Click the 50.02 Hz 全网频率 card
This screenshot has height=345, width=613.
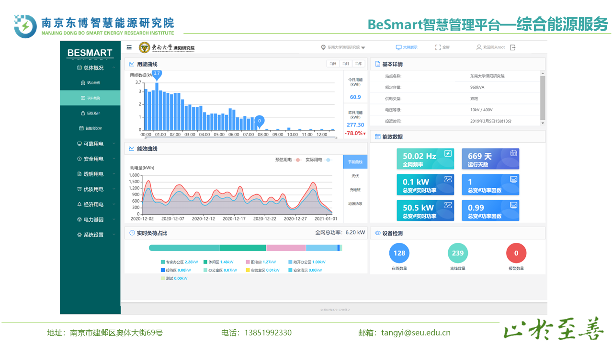tap(425, 159)
